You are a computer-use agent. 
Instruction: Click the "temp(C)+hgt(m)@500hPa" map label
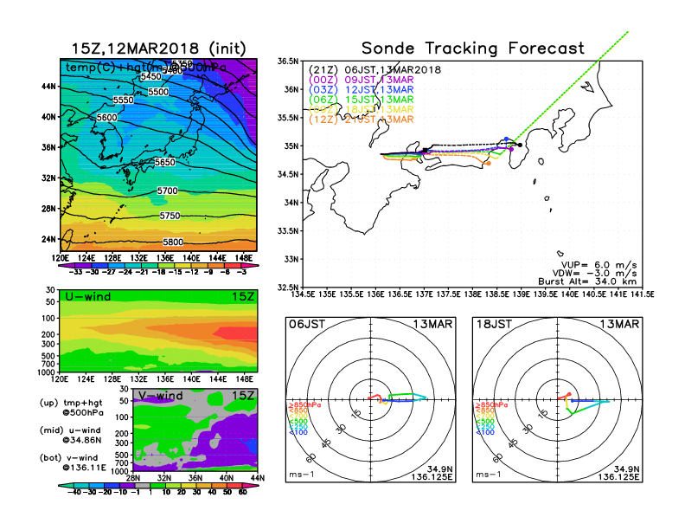point(145,68)
